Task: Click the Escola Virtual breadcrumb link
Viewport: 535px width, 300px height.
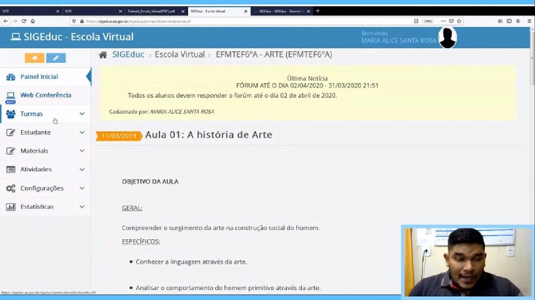Action: (x=180, y=55)
